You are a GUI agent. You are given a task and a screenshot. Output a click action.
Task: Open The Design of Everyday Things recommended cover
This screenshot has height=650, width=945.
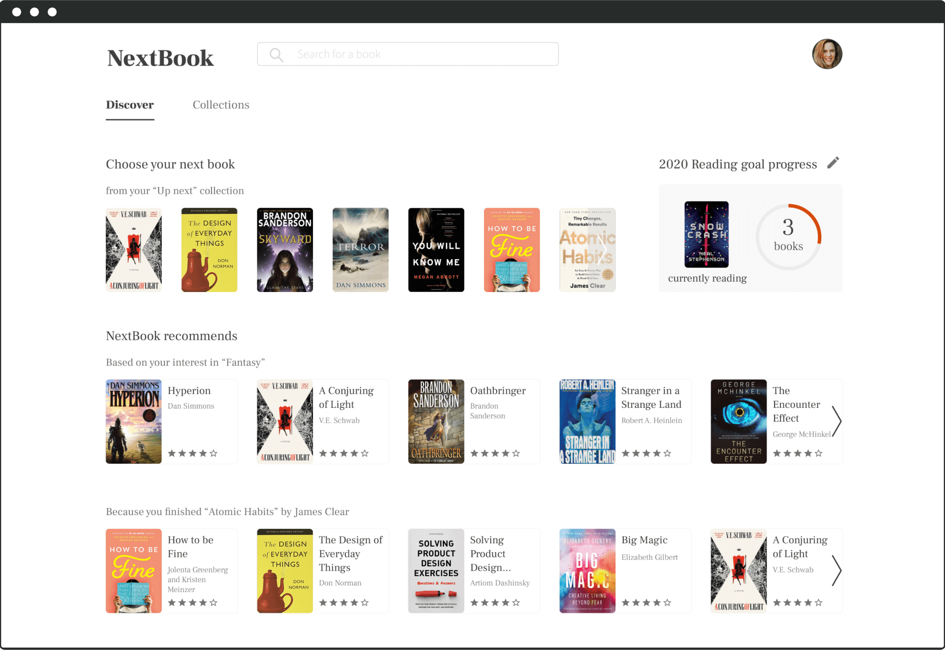[x=285, y=571]
